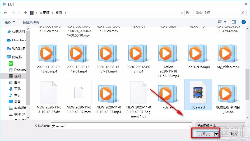Select file 2020-12-08-13-49-01.mp4
The image size is (250, 141).
coord(79,59)
